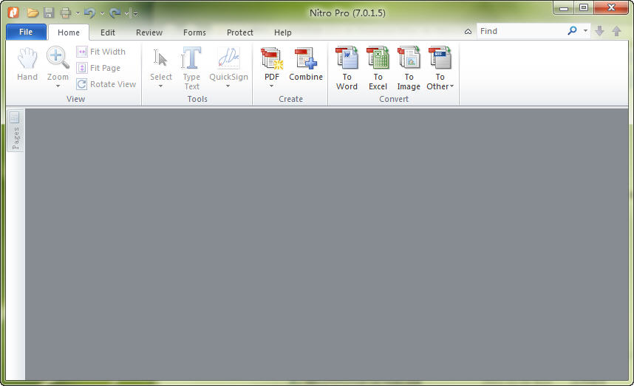This screenshot has width=634, height=386.
Task: Click the Undo arrow icon
Action: pos(89,13)
